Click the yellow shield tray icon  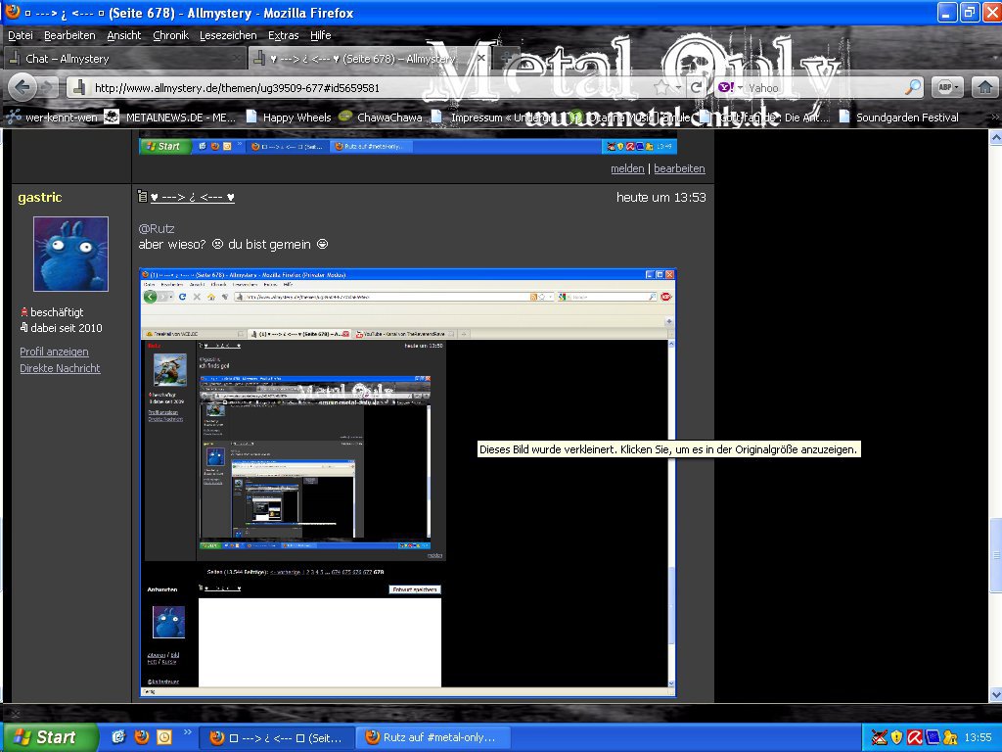896,737
